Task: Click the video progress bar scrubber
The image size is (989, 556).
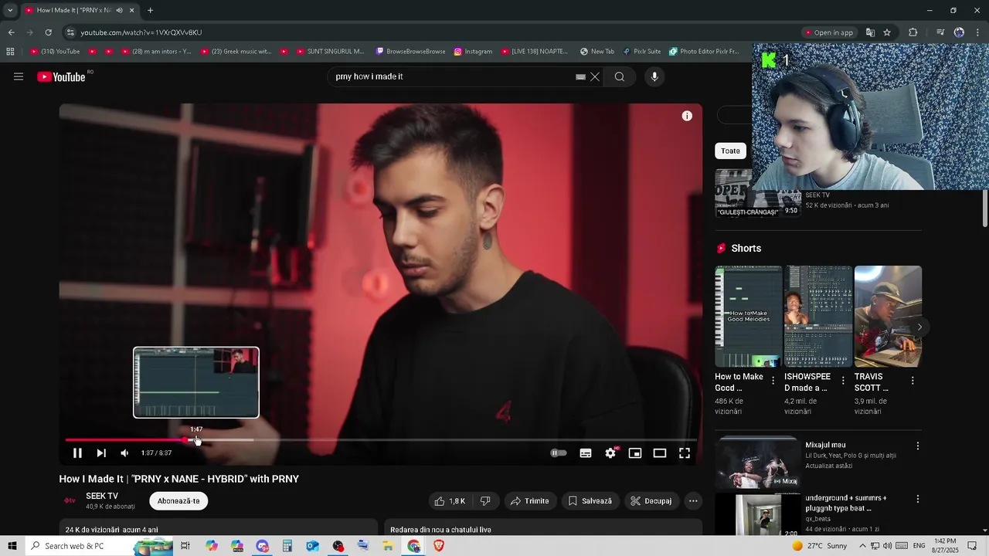Action: [185, 440]
